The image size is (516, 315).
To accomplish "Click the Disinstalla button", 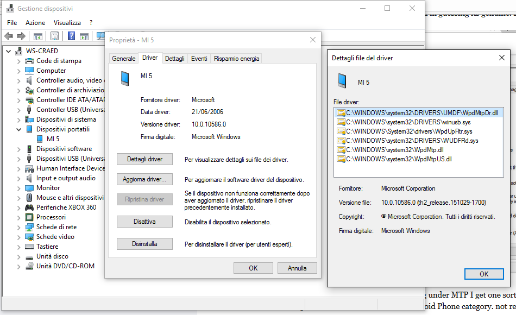I will click(x=145, y=244).
